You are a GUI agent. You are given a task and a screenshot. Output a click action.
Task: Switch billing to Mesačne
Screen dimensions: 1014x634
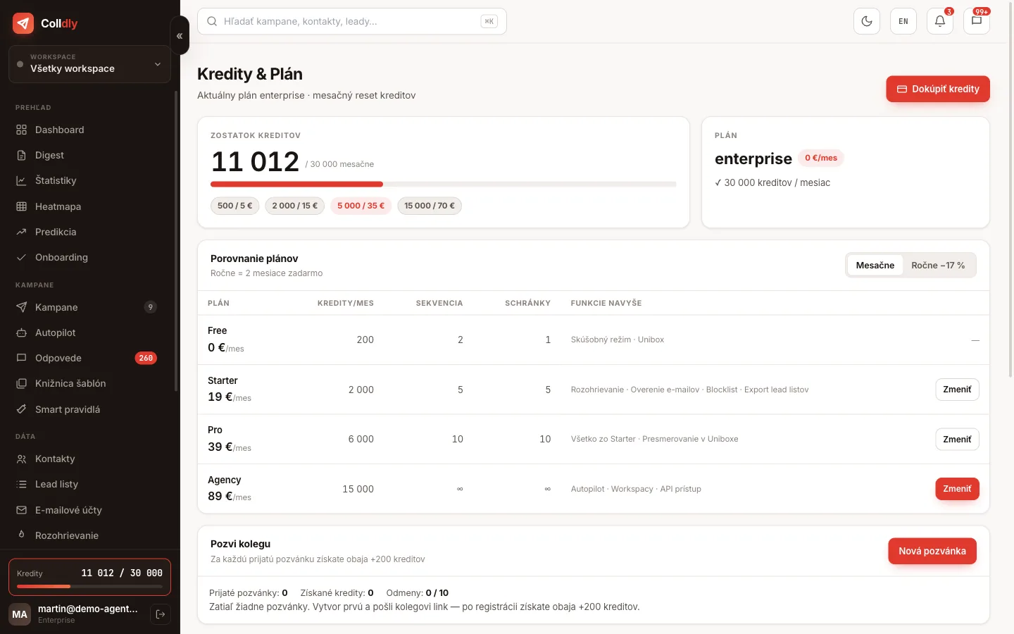coord(875,266)
